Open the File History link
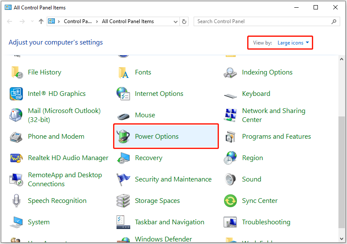The image size is (347, 244). coord(45,72)
